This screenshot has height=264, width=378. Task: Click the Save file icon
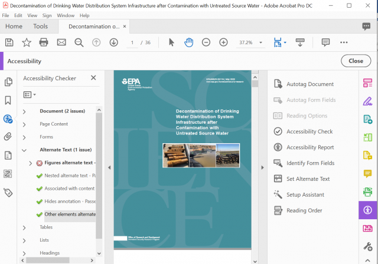tap(9, 42)
